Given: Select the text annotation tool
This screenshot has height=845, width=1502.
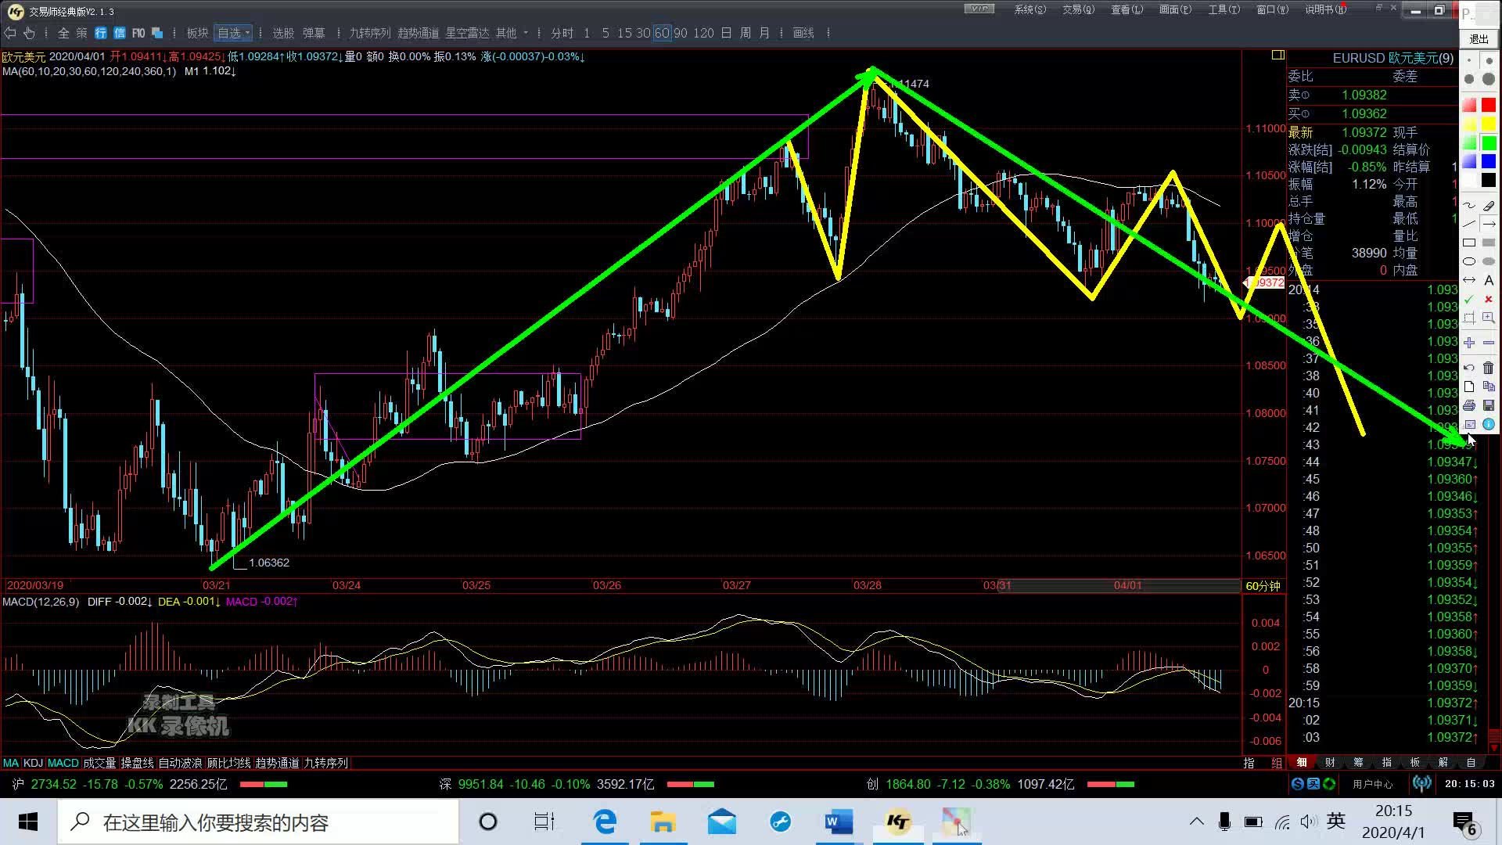Looking at the screenshot, I should (x=1488, y=280).
